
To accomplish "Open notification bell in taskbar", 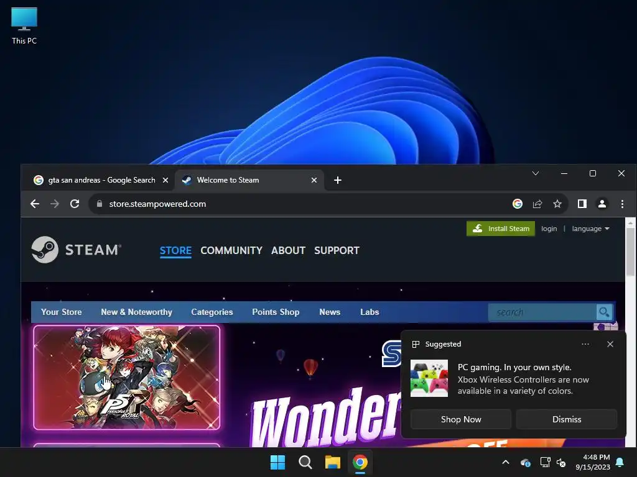I will click(620, 462).
